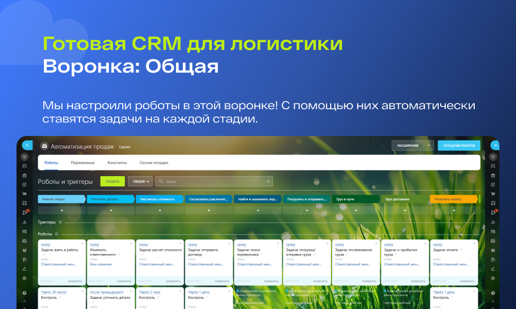Screen dimensions: 516x309
Task: Select the Уточнить детали stage header
Action: (x=110, y=199)
